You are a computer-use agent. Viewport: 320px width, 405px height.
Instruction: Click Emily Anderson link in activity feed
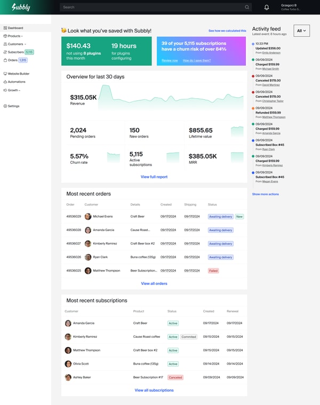271,53
